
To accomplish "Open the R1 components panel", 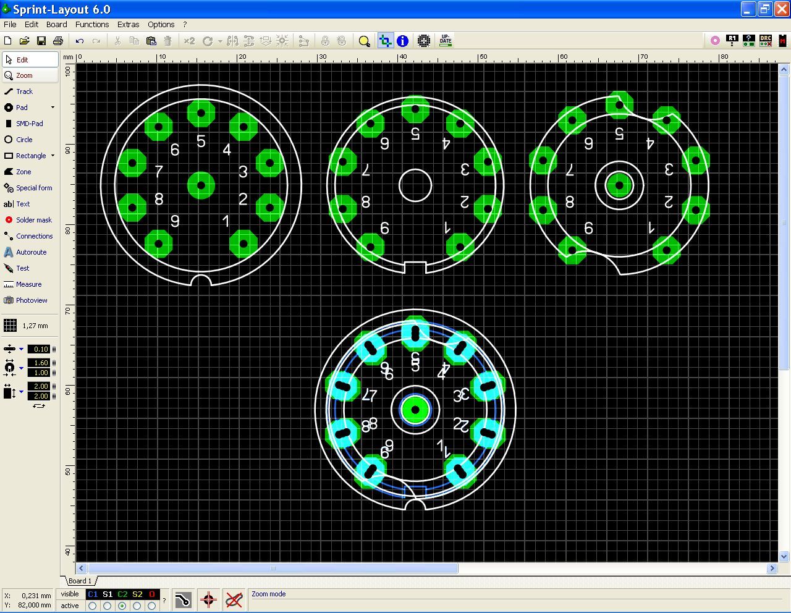I will (x=732, y=41).
